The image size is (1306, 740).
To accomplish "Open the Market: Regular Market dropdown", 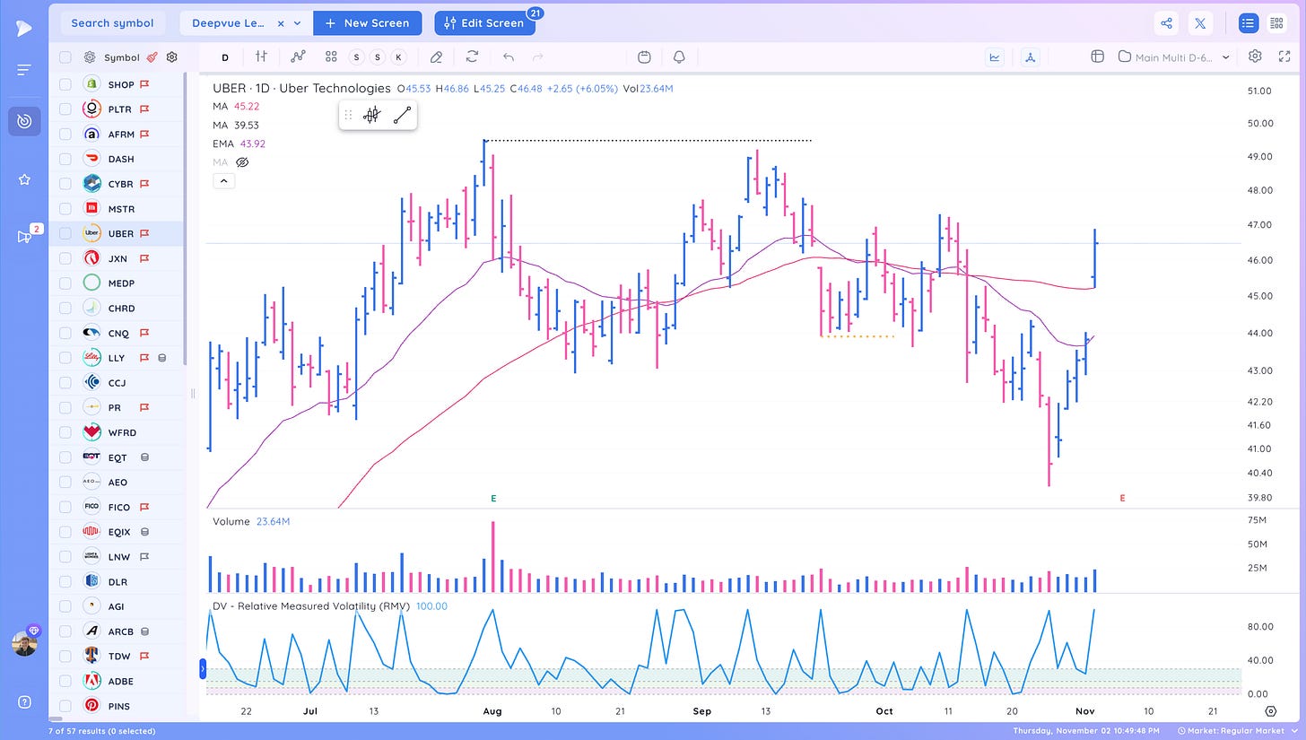I will (1238, 731).
